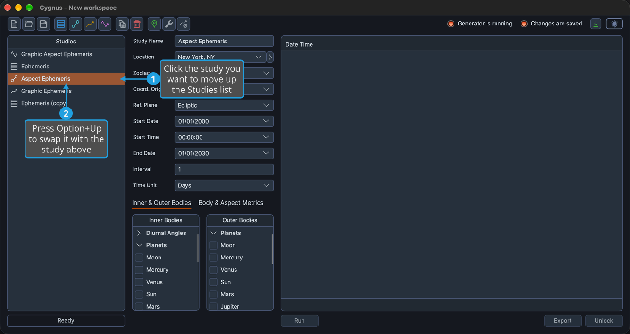The image size is (630, 334).
Task: Save the workspace using the floppy disk icon
Action: coord(43,24)
